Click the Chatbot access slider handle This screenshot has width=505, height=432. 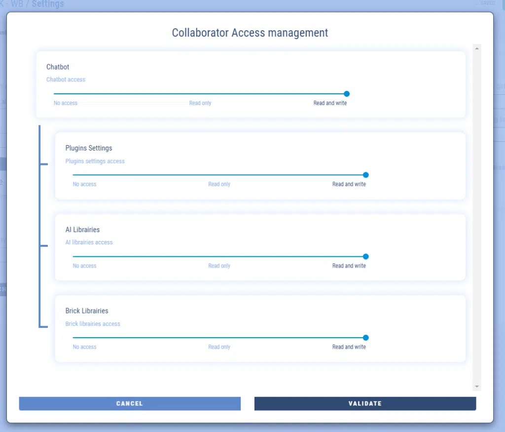point(347,94)
